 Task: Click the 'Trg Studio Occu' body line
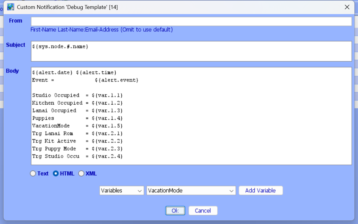click(77, 156)
